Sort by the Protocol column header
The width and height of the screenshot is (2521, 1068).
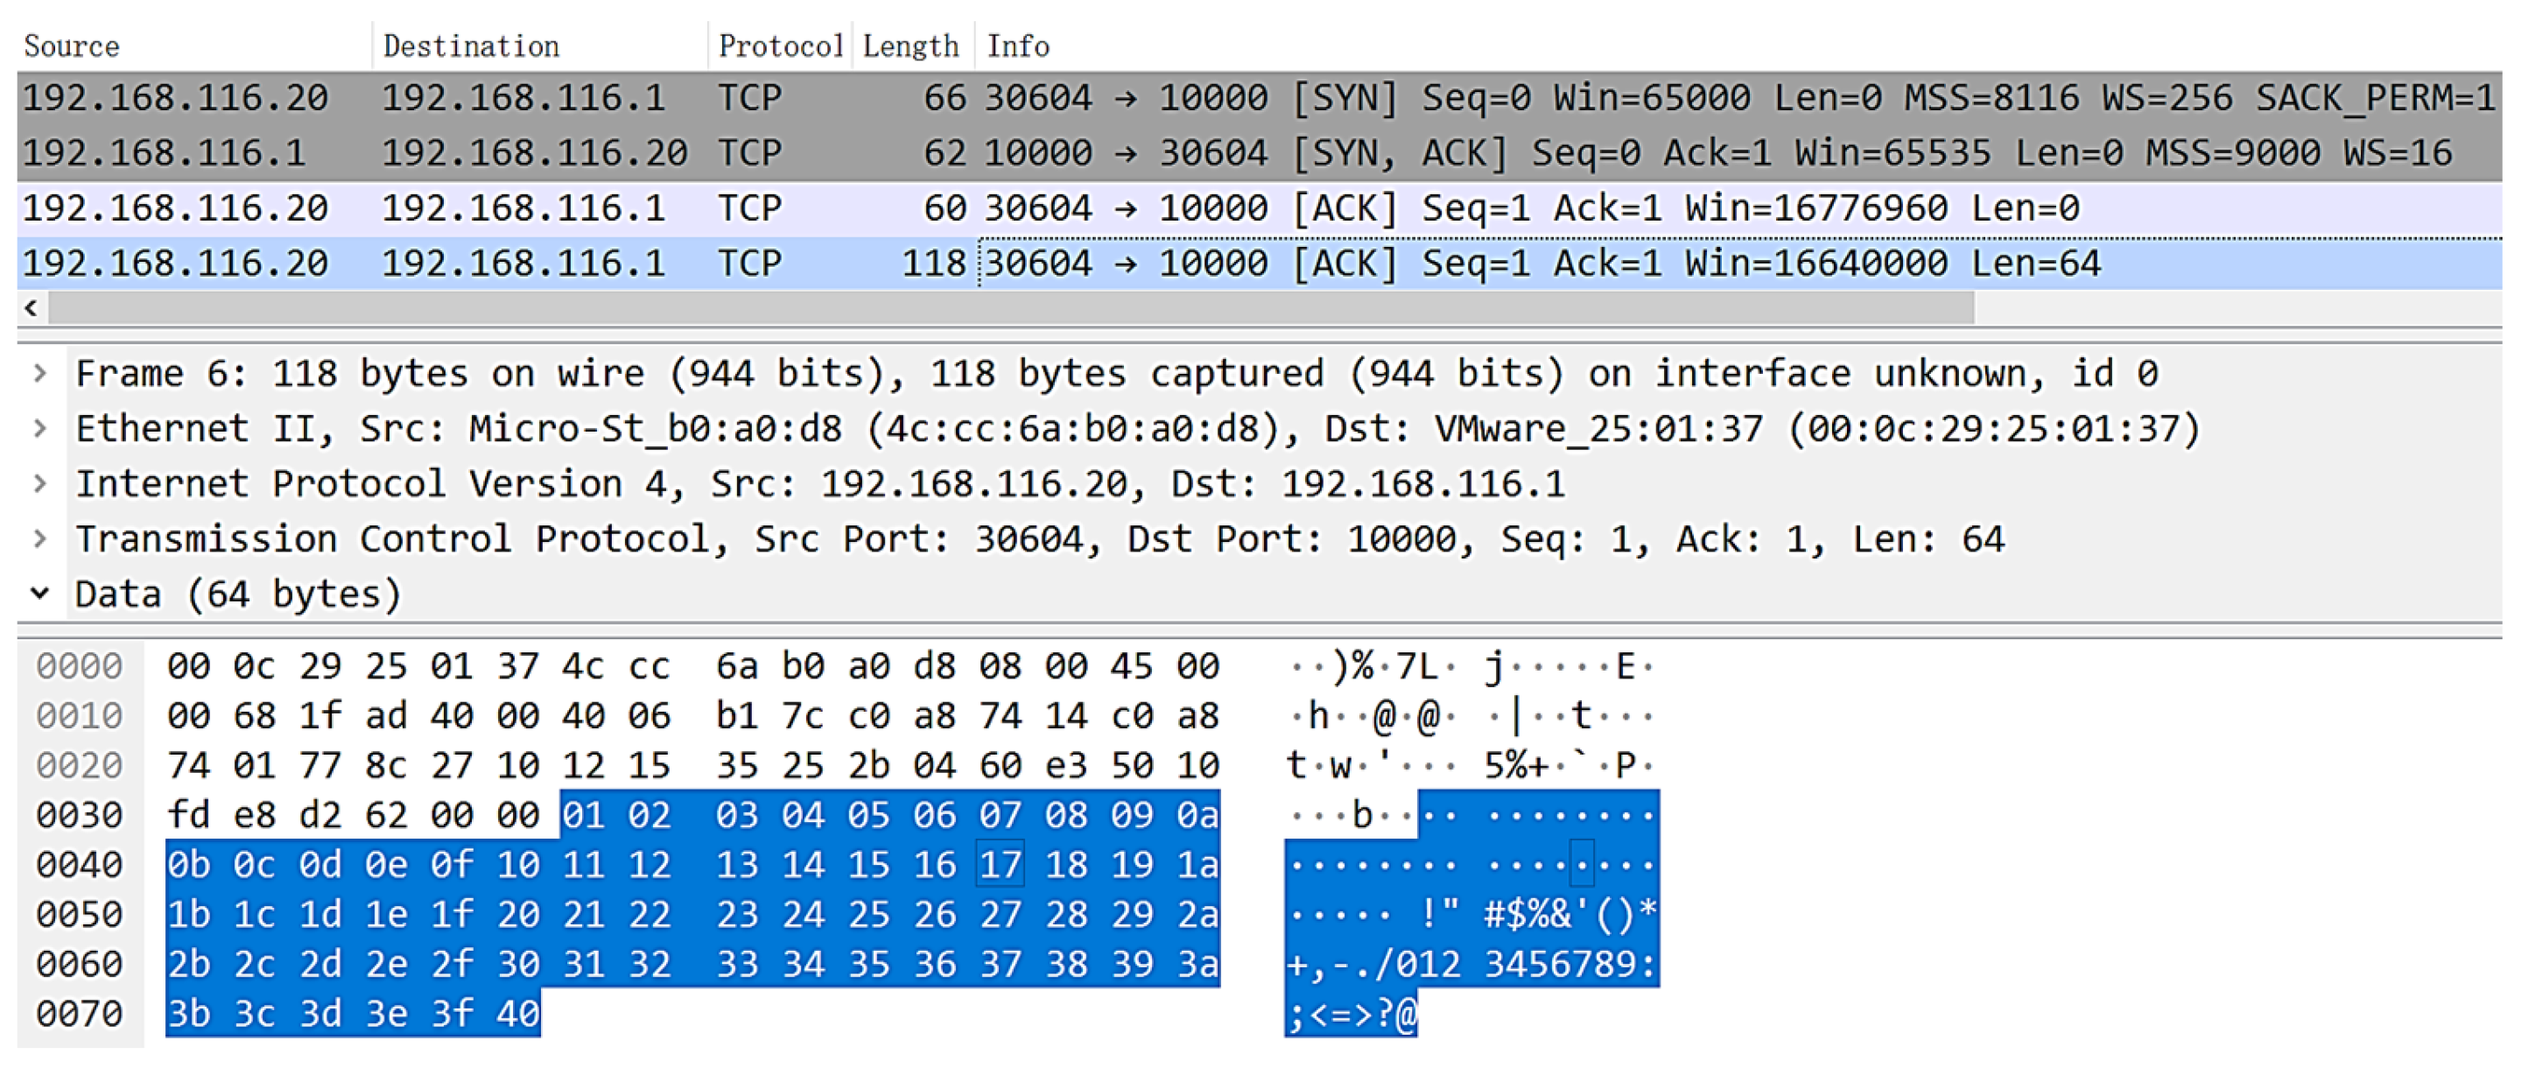779,46
